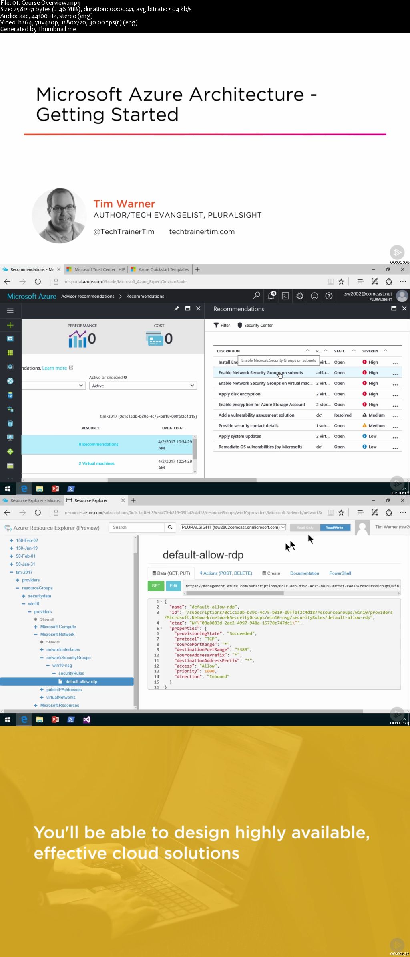Select the Actions (POST, DELETE) tab

click(226, 573)
